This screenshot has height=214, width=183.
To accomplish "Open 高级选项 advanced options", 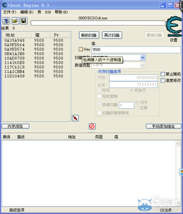I will [x=17, y=210].
